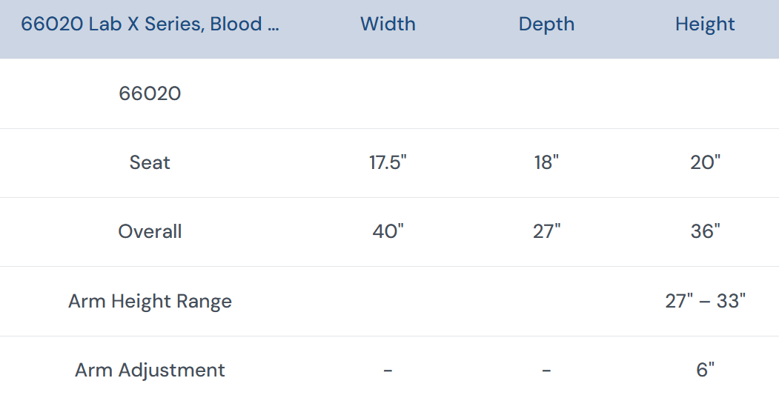
Task: Click the Seat height value 20"
Action: (705, 162)
